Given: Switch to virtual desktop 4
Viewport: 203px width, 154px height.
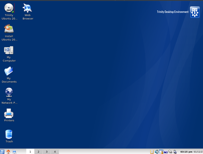Looking at the screenshot, I should tap(55, 152).
